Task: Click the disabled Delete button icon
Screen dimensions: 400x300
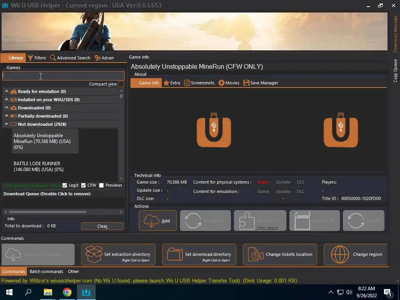Action: click(x=356, y=221)
